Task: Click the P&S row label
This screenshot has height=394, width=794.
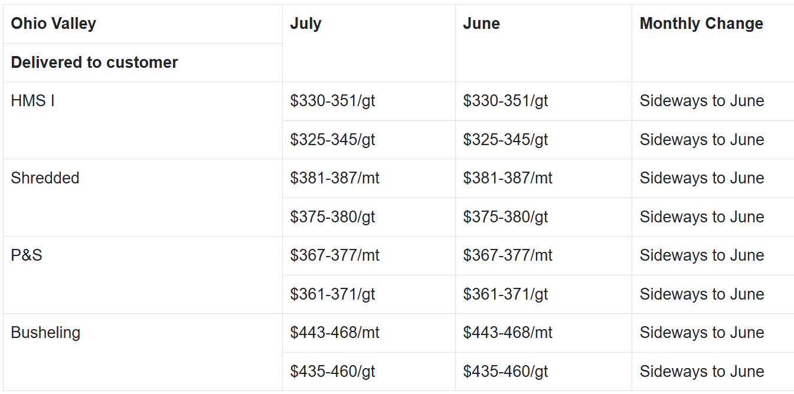Action: pos(27,255)
